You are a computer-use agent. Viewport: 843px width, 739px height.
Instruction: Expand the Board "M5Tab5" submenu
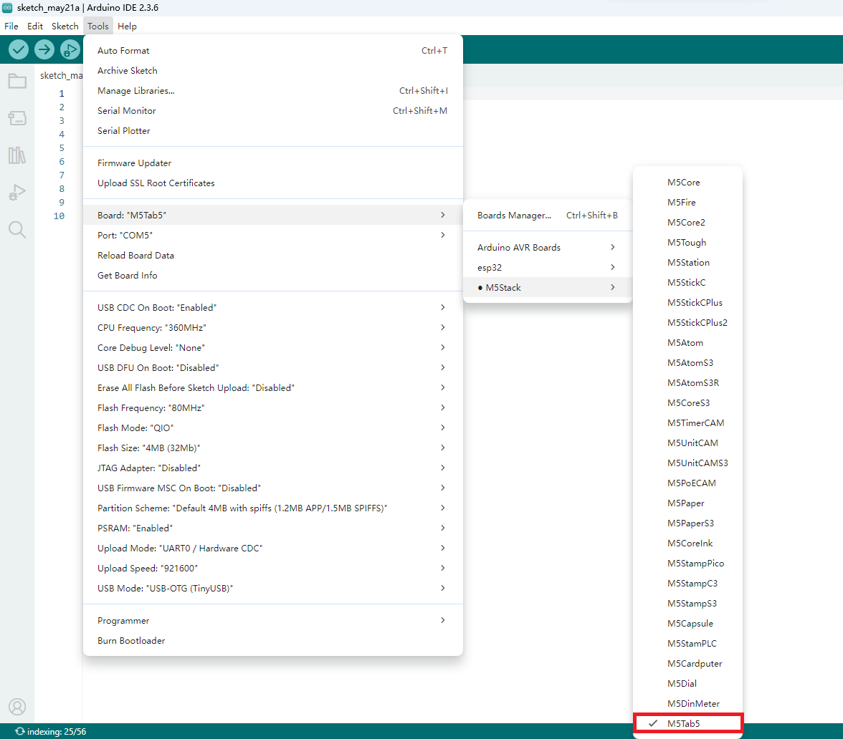tap(273, 215)
